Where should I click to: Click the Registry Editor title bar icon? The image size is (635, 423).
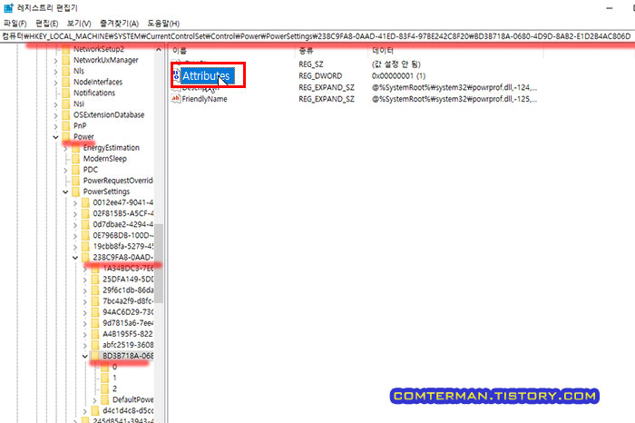[8, 7]
